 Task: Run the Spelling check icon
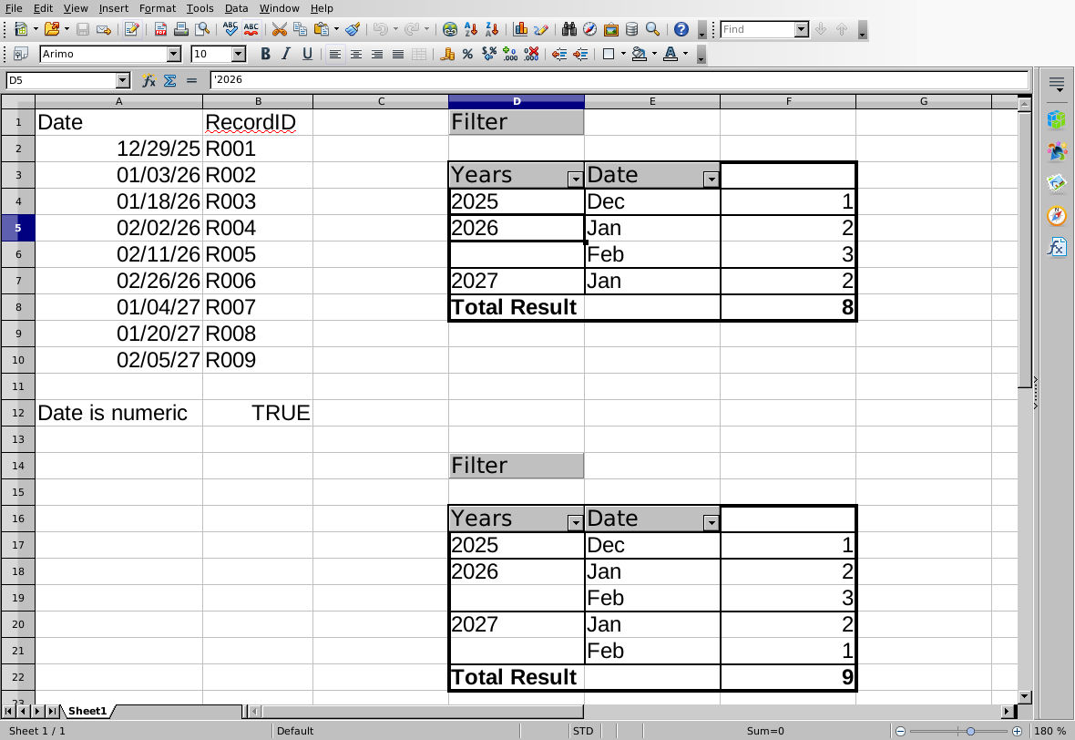click(230, 29)
